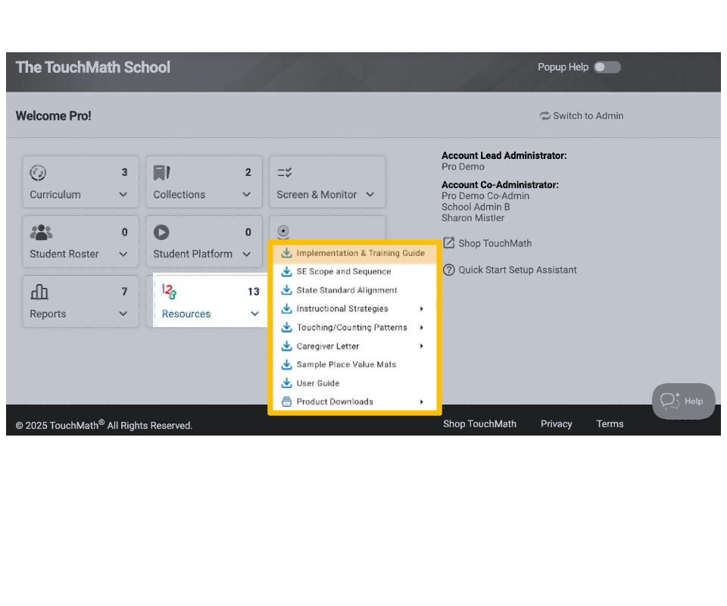Image resolution: width=727 pixels, height=606 pixels.
Task: Expand the Curriculum chevron
Action: click(x=123, y=194)
